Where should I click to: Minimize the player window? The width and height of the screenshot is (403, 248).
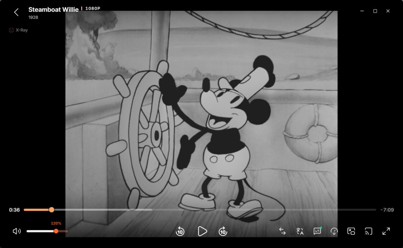tap(362, 11)
